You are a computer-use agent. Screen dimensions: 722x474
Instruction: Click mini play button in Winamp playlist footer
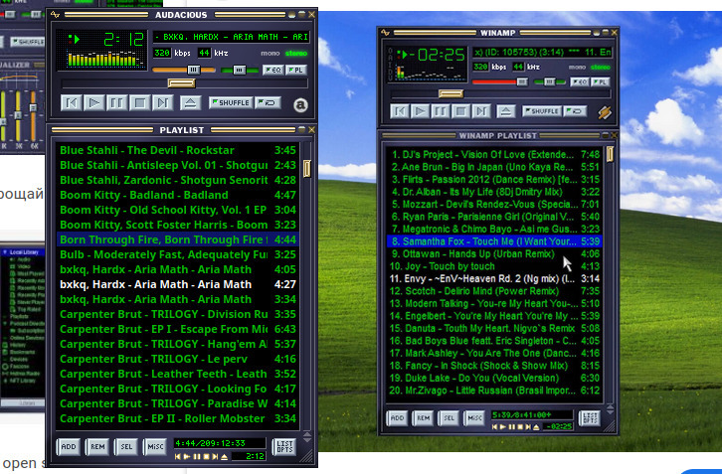click(503, 427)
